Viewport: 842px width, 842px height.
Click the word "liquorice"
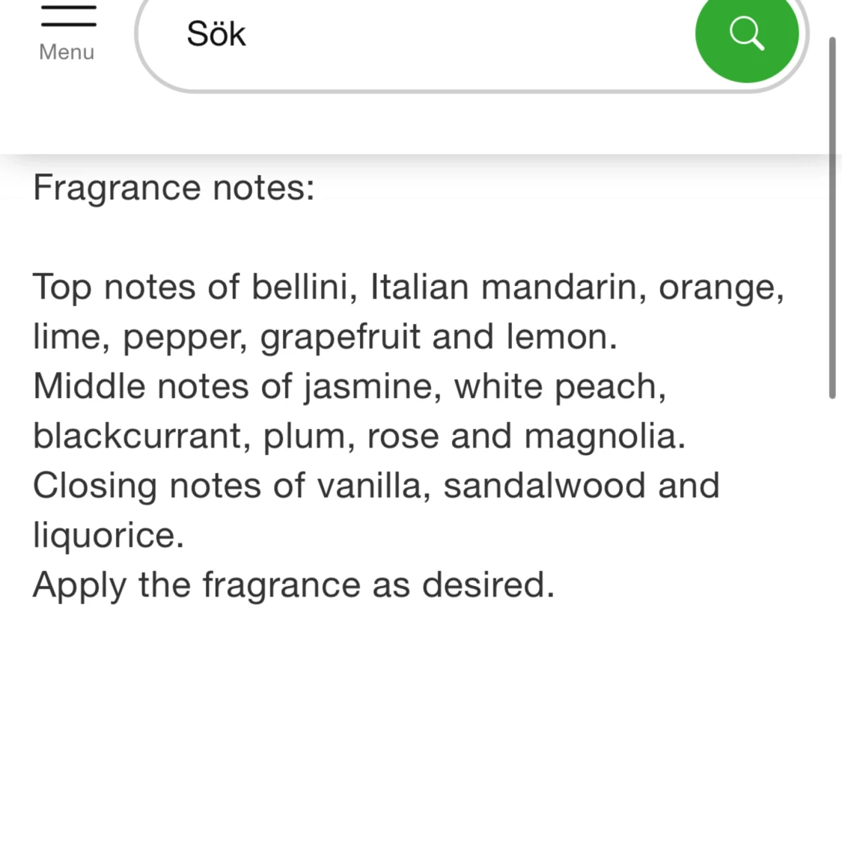click(108, 535)
